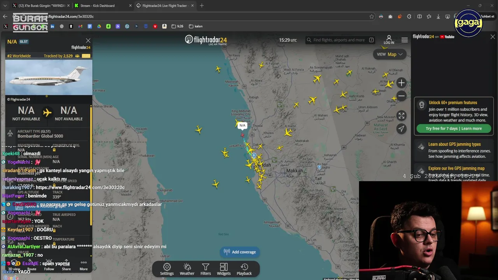Toggle browser split screen icon
Viewport: 498px width, 280px height.
tap(419, 16)
